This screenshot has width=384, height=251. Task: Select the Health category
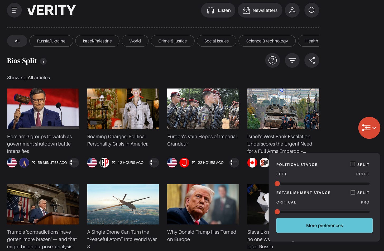coord(309,41)
